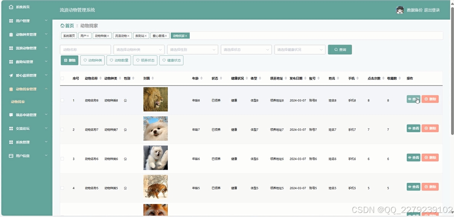The image size is (454, 217).
Task: Sort by 动物名称 using its sort arrows
Action: click(x=100, y=78)
